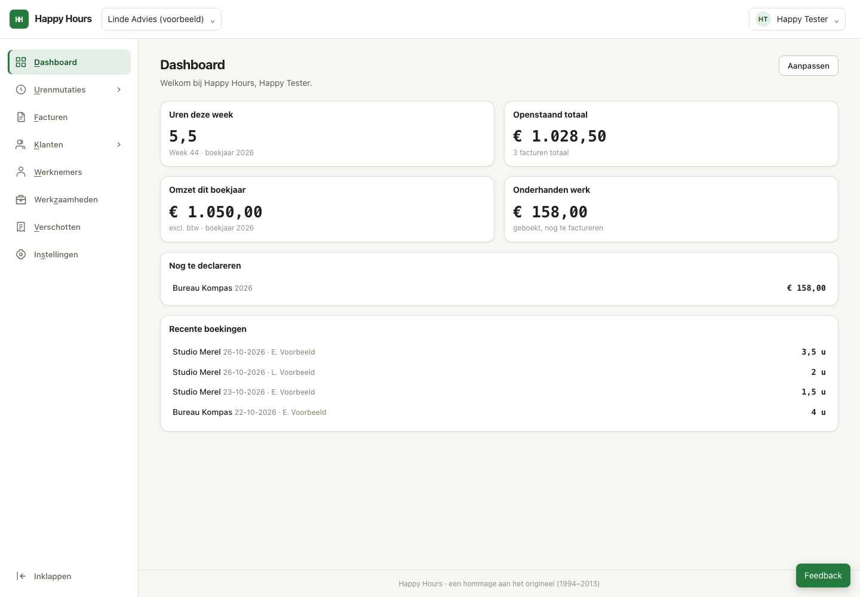Click the Inklappen collapse arrow icon
This screenshot has width=860, height=597.
pyautogui.click(x=21, y=576)
